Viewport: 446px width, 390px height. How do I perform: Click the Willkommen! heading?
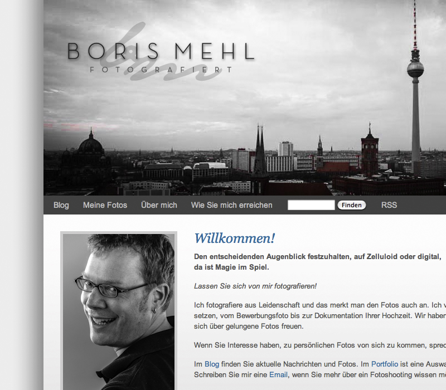tap(234, 238)
